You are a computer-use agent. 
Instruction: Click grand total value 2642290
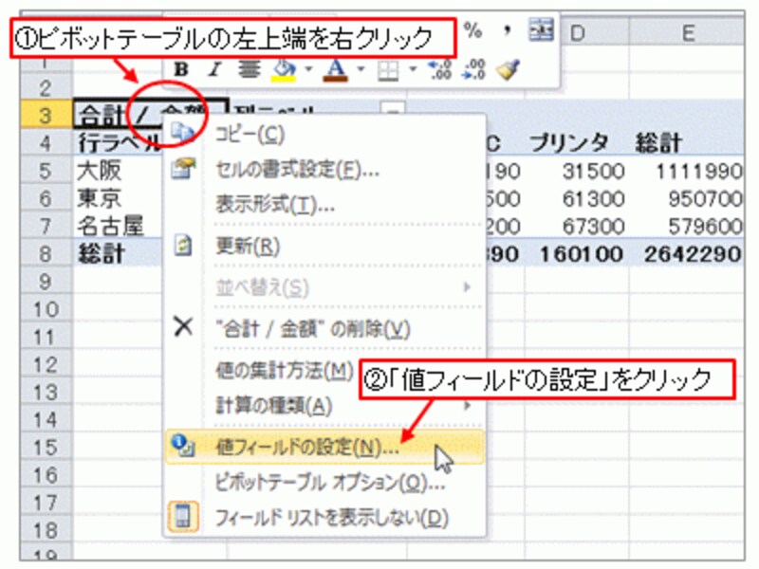coord(693,253)
